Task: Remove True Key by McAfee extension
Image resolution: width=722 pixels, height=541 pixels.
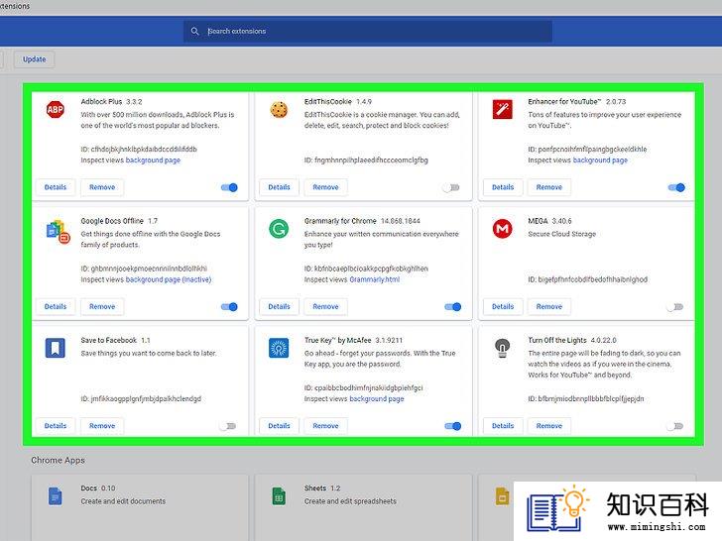Action: point(325,426)
